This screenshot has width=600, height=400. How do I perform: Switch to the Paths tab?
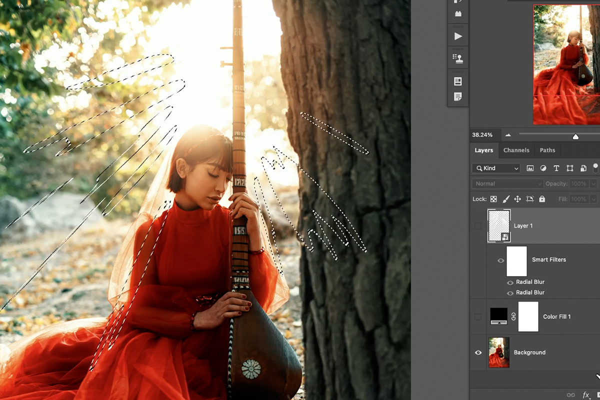[547, 150]
